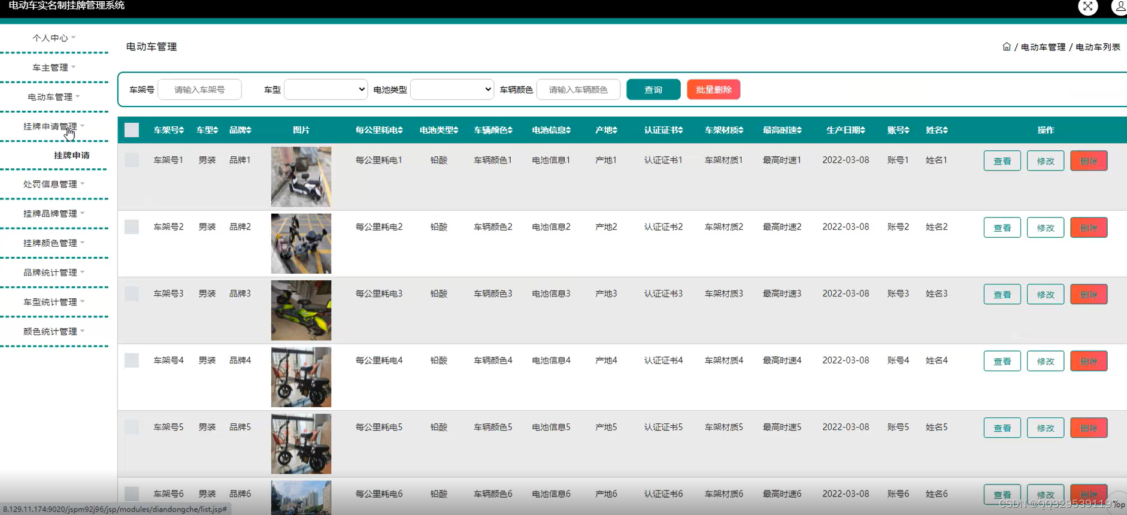
Task: Delete the 车架号4 row
Action: click(x=1089, y=361)
